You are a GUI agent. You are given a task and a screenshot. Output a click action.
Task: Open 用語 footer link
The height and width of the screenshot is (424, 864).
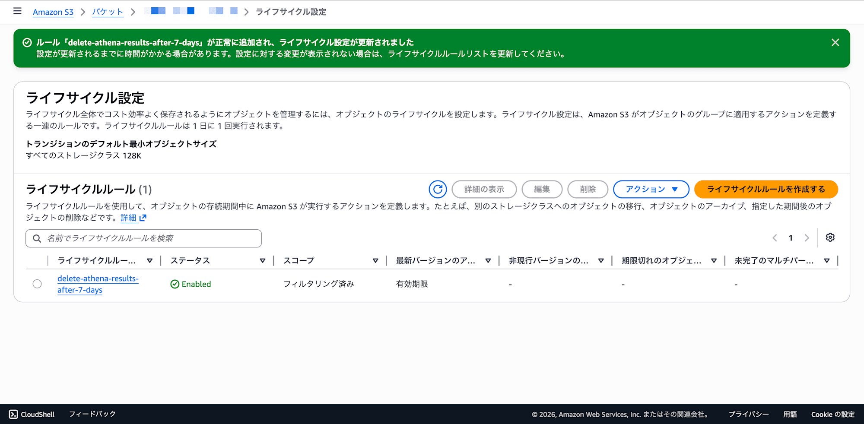pos(790,415)
